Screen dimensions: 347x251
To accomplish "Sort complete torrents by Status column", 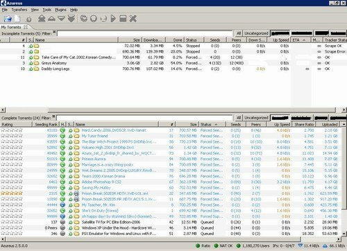I will [x=212, y=124].
